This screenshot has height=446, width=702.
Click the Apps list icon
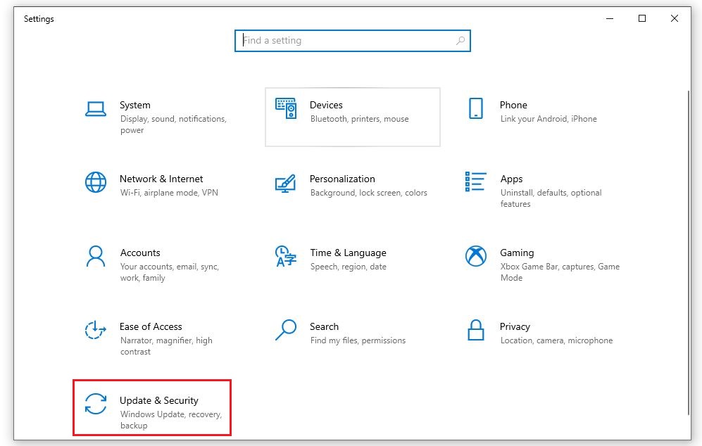[475, 181]
